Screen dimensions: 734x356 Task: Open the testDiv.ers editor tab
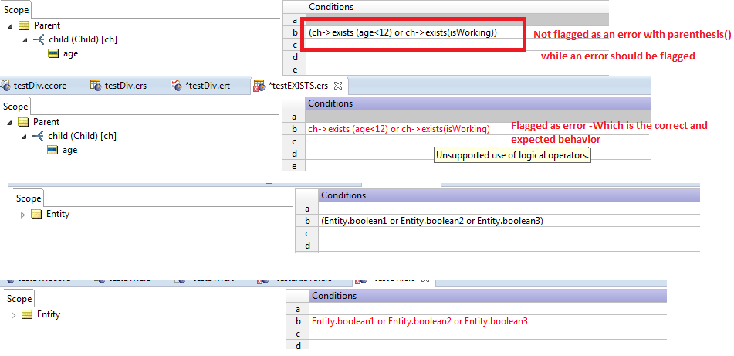click(x=117, y=86)
